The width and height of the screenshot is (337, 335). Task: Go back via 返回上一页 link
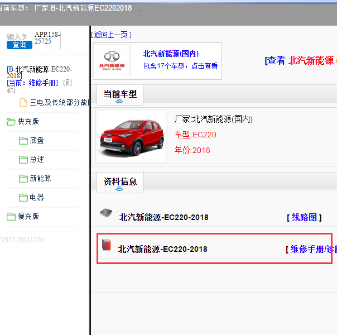pos(111,35)
